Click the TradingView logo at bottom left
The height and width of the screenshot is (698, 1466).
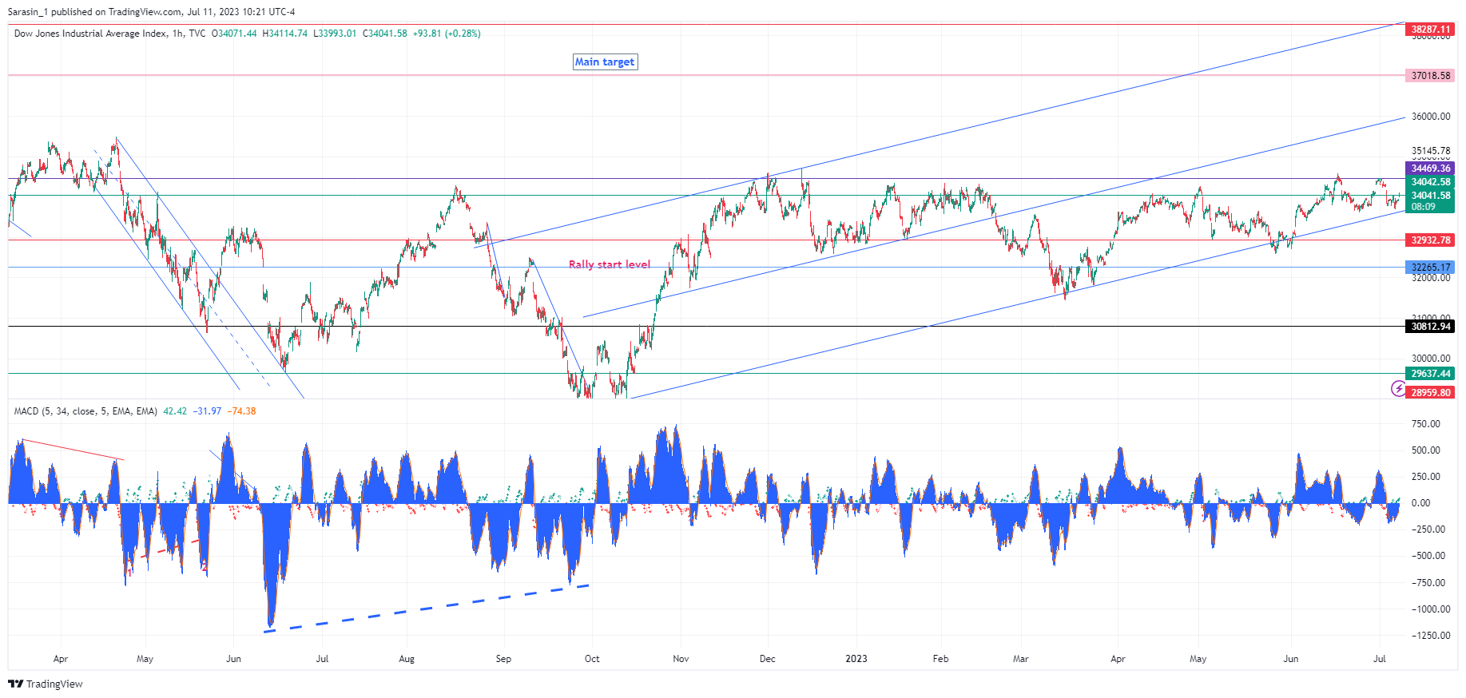point(46,684)
